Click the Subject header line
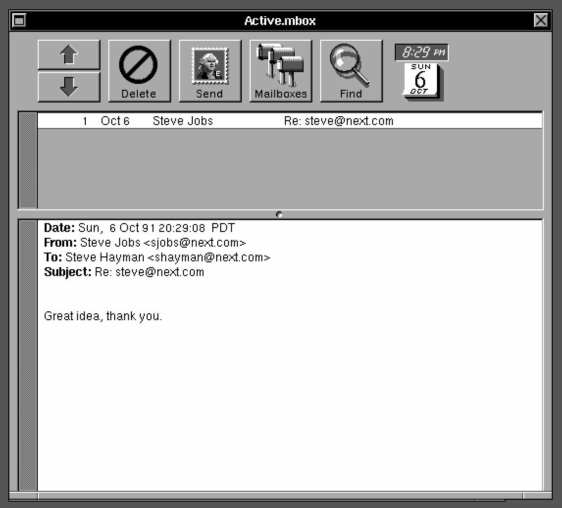Viewport: 562px width, 508px height. 124,272
